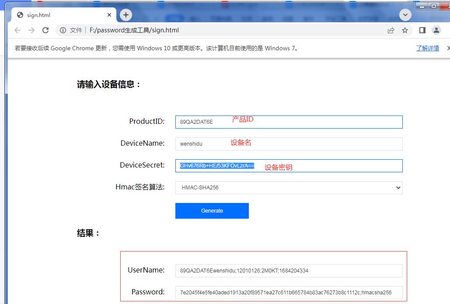Click the Generate button
This screenshot has height=304, width=450.
click(212, 211)
